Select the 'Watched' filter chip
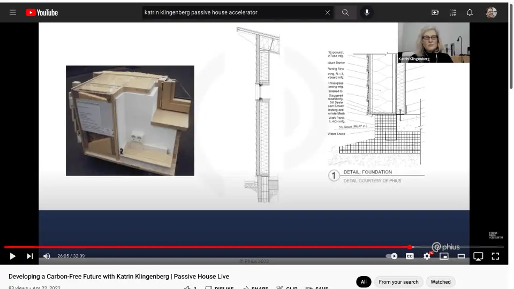 tap(441, 282)
